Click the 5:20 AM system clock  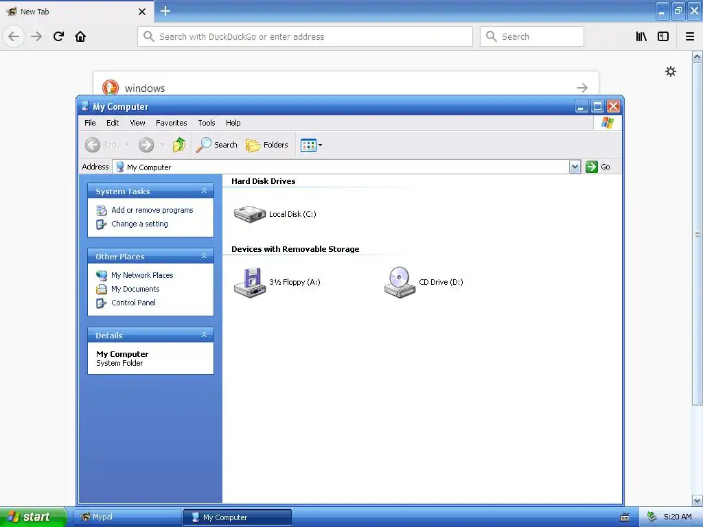678,517
